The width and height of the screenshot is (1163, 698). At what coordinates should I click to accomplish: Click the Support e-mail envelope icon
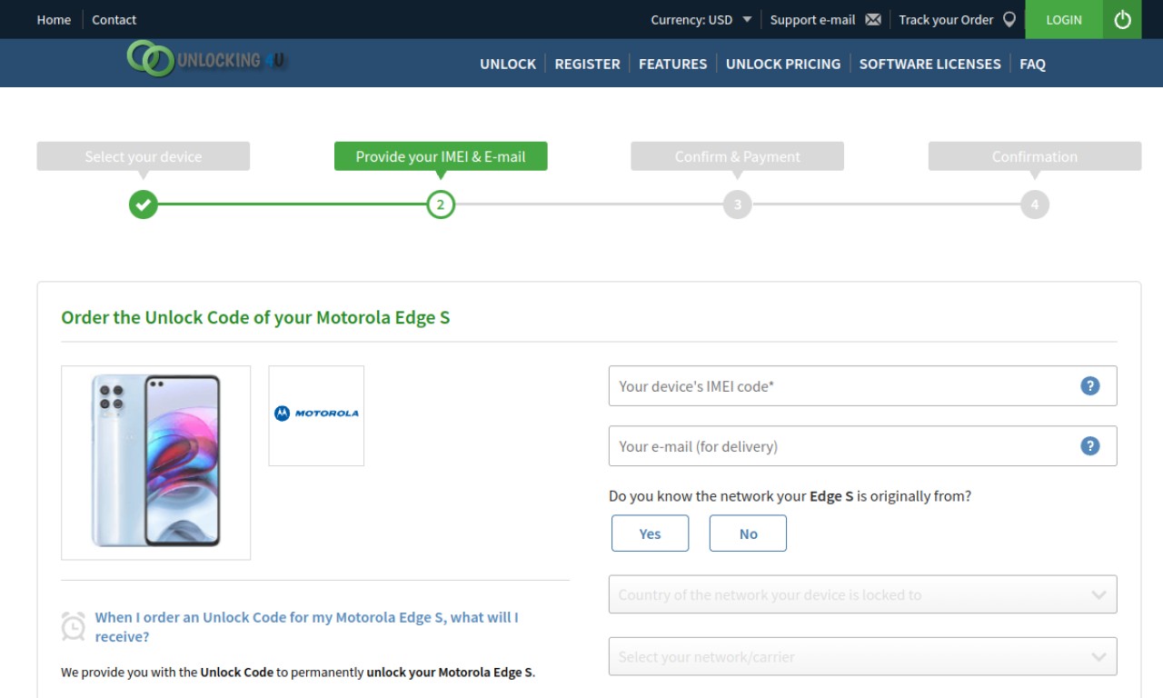[x=873, y=19]
